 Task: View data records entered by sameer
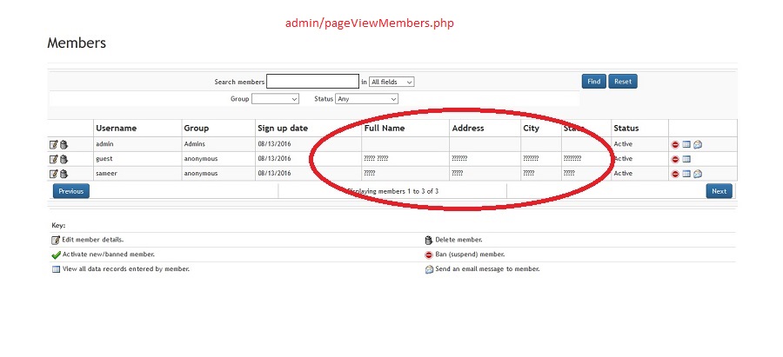click(686, 174)
